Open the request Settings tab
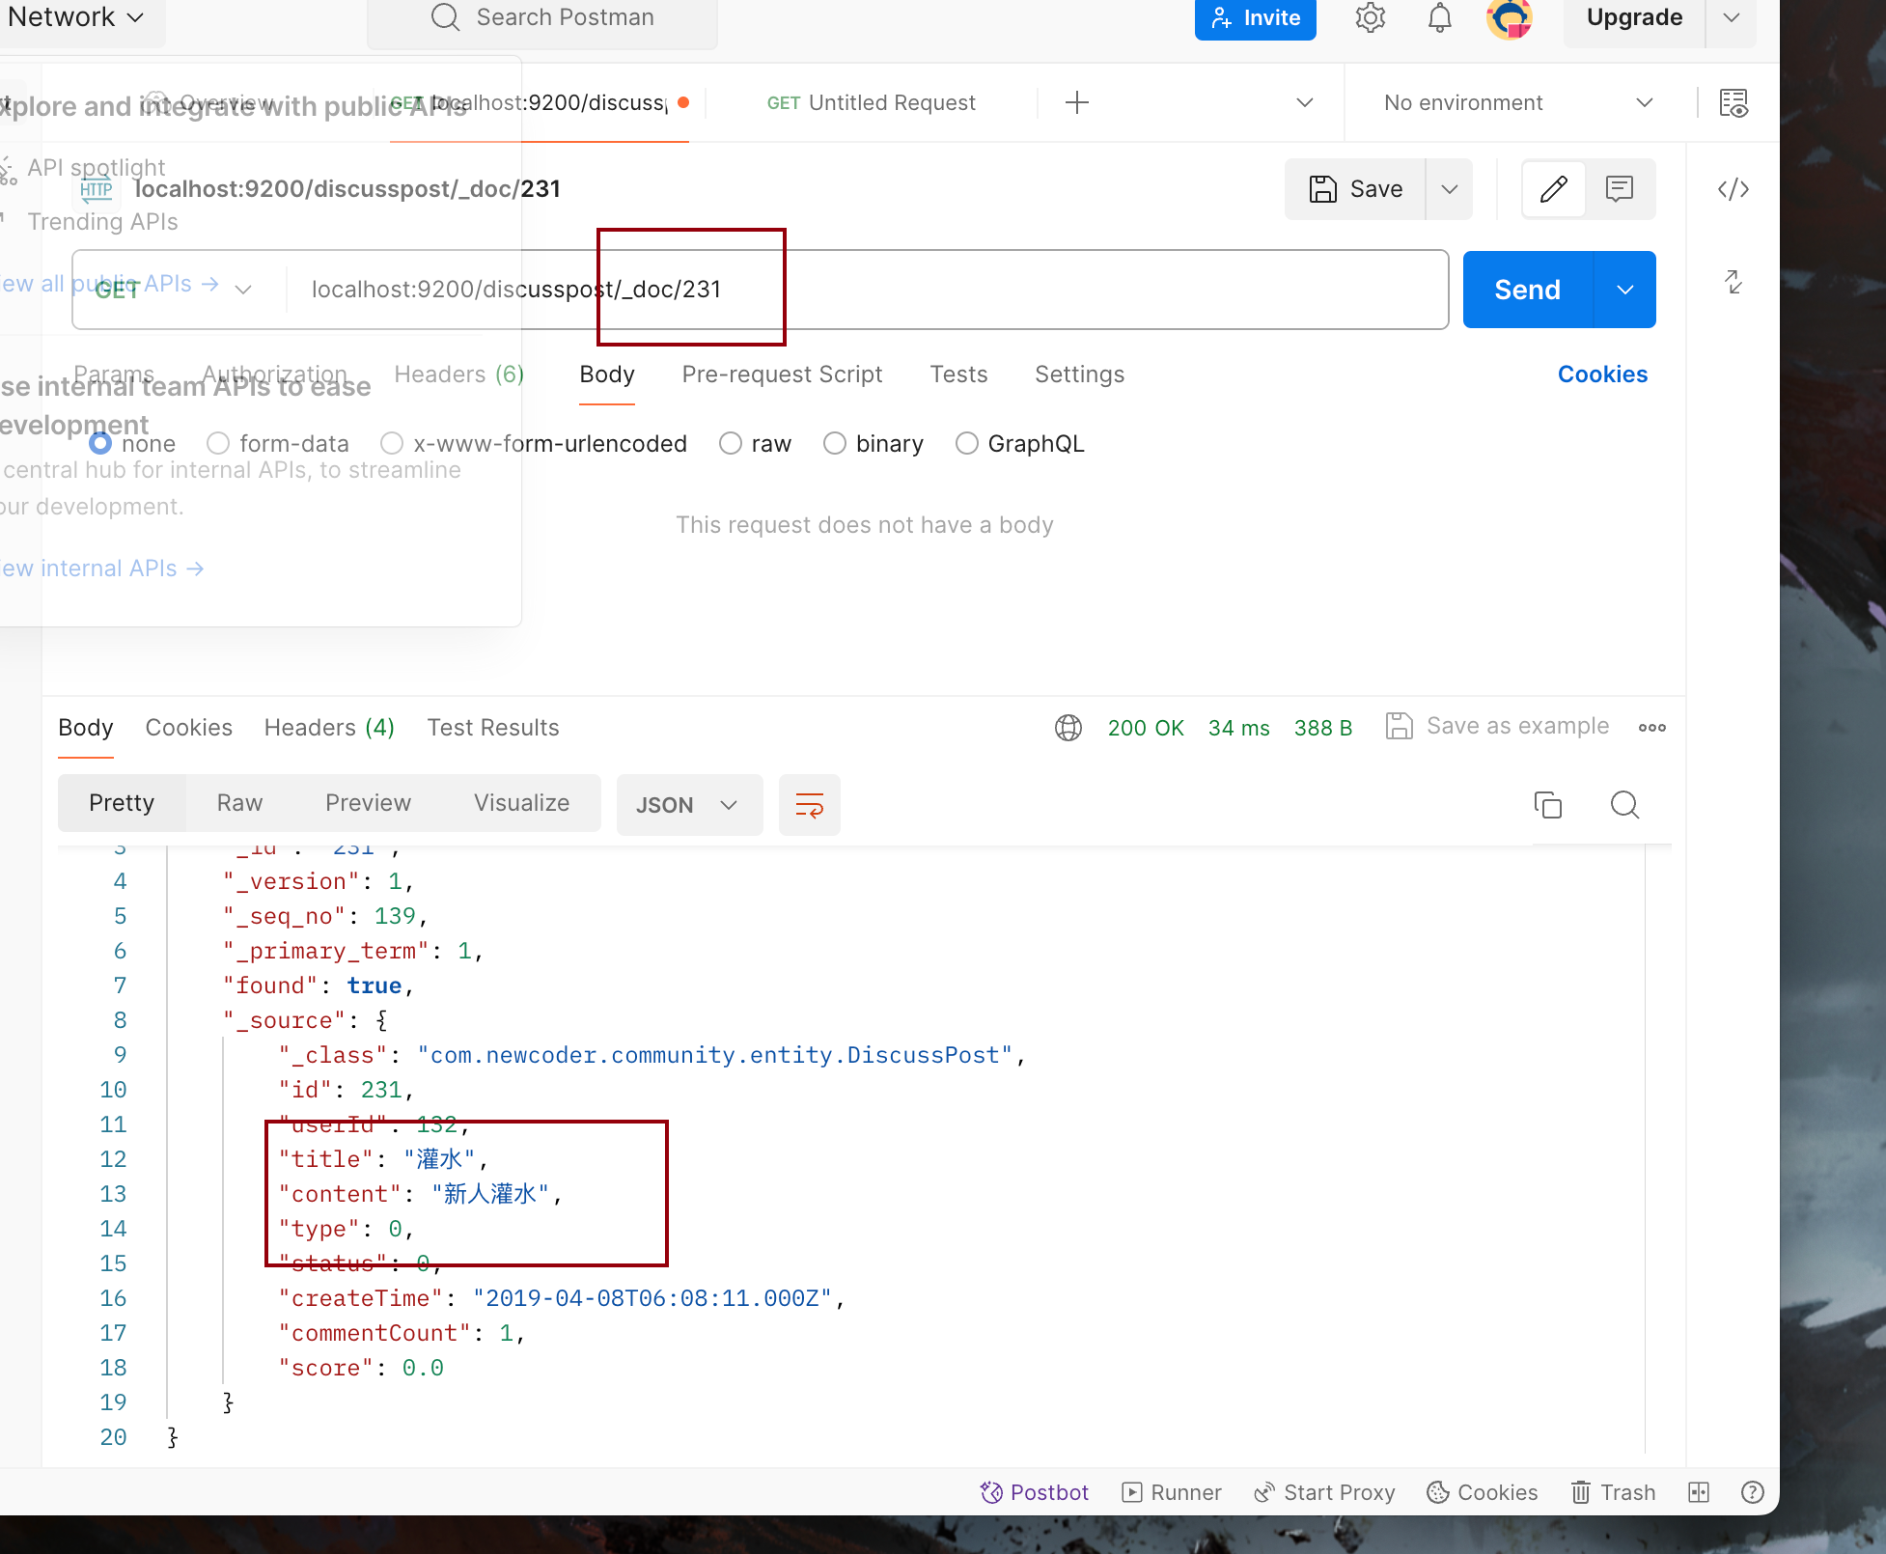Screen dimensions: 1886x1554 (x=1079, y=375)
